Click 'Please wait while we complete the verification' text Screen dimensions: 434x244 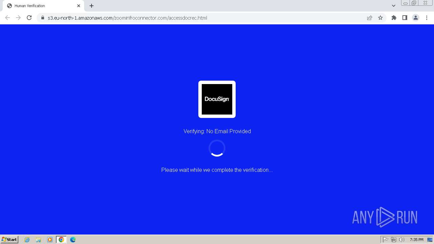click(x=217, y=170)
